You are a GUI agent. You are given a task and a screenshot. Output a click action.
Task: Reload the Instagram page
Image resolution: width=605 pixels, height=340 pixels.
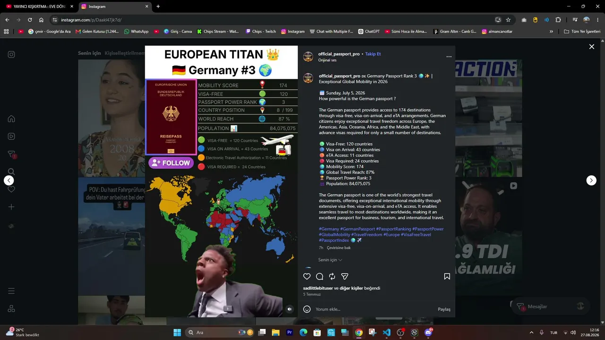tap(30, 20)
